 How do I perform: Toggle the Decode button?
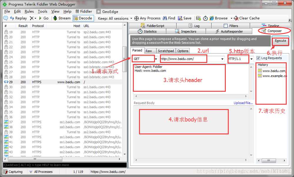pos(83,18)
